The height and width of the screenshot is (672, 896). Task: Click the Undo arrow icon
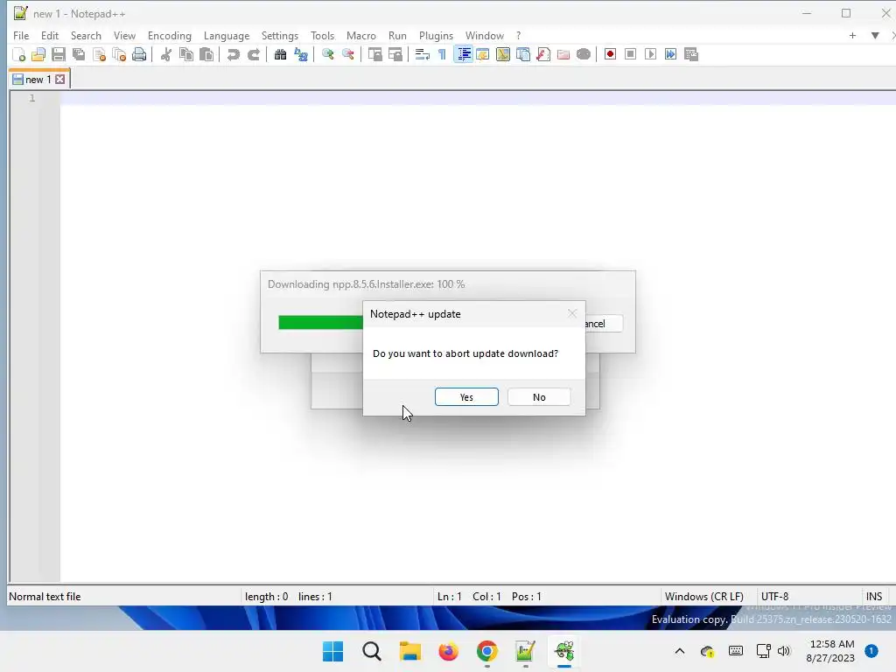coord(233,54)
